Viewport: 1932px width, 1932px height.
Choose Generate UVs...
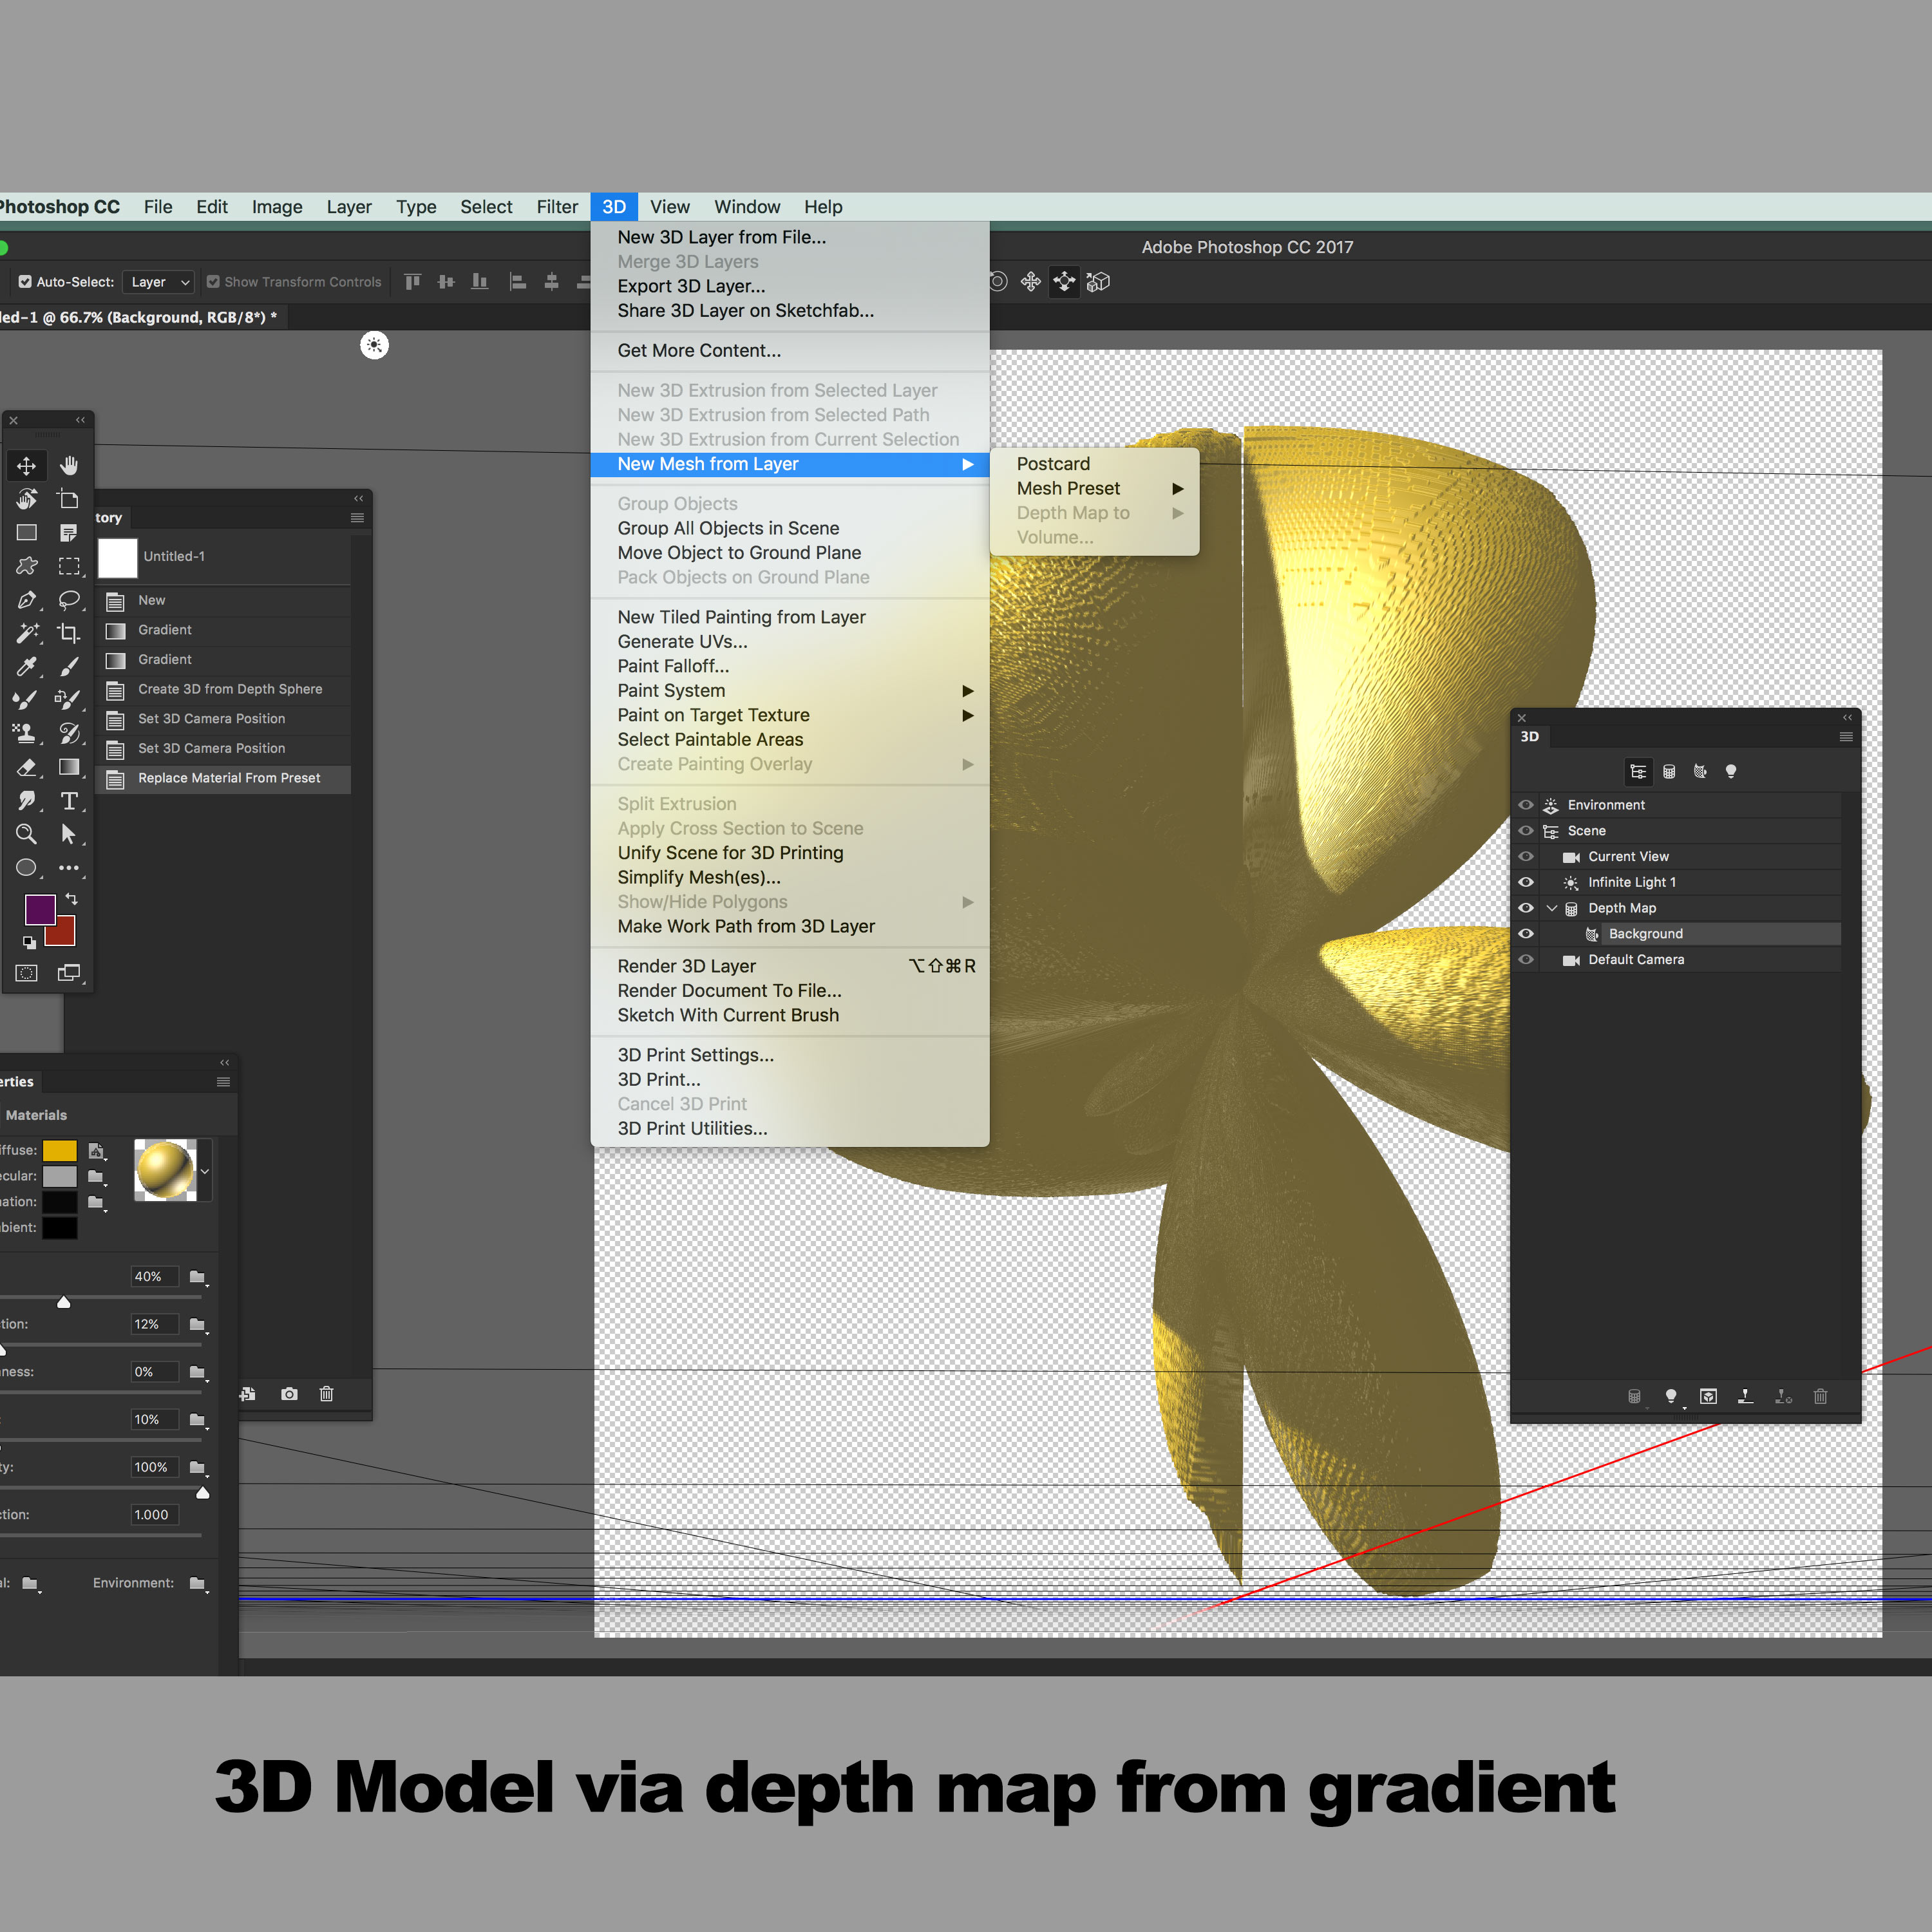pyautogui.click(x=790, y=641)
